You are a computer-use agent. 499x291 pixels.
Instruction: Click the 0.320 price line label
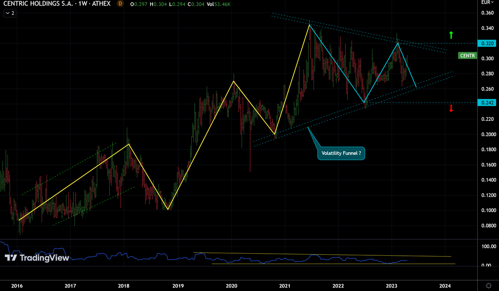pyautogui.click(x=487, y=43)
